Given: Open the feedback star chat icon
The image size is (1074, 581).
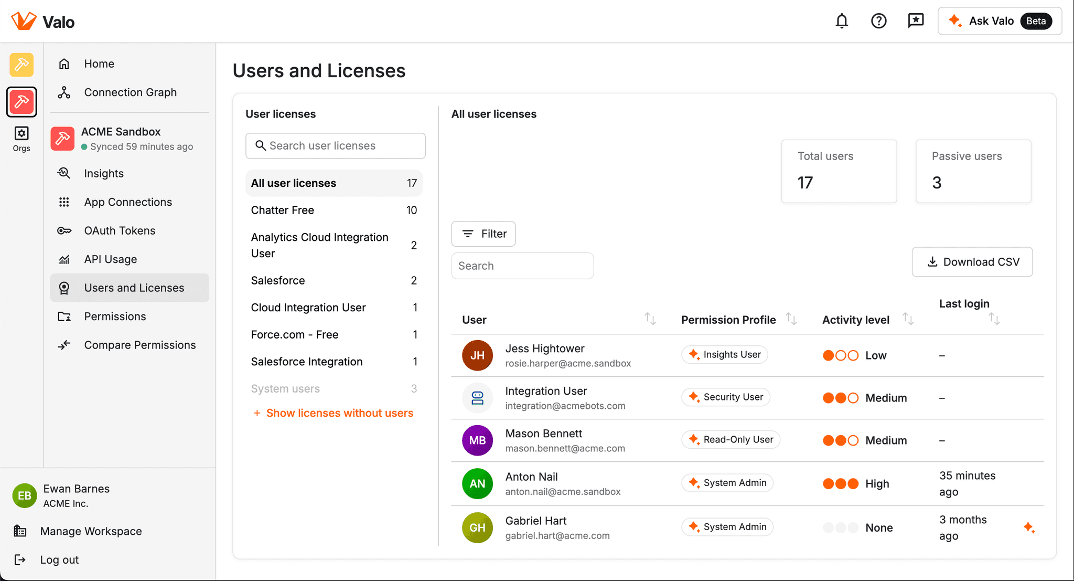Looking at the screenshot, I should (x=916, y=20).
